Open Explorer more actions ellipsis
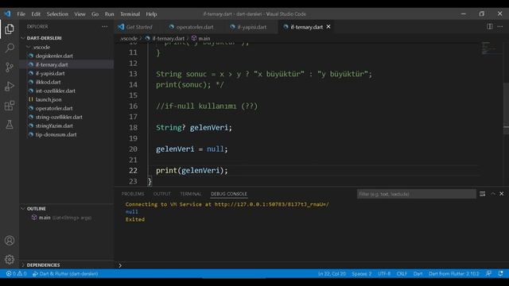The height and width of the screenshot is (286, 509). [x=104, y=26]
